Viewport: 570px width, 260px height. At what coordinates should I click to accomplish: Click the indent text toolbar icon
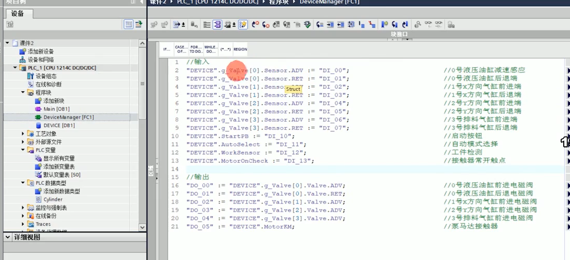(330, 24)
